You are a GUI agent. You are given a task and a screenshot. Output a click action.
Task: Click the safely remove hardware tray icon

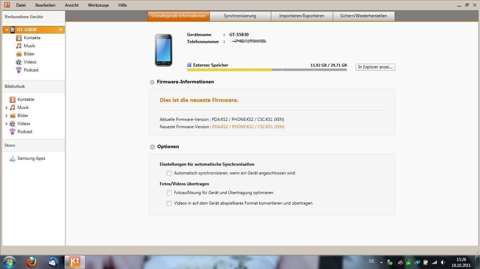pos(390,262)
